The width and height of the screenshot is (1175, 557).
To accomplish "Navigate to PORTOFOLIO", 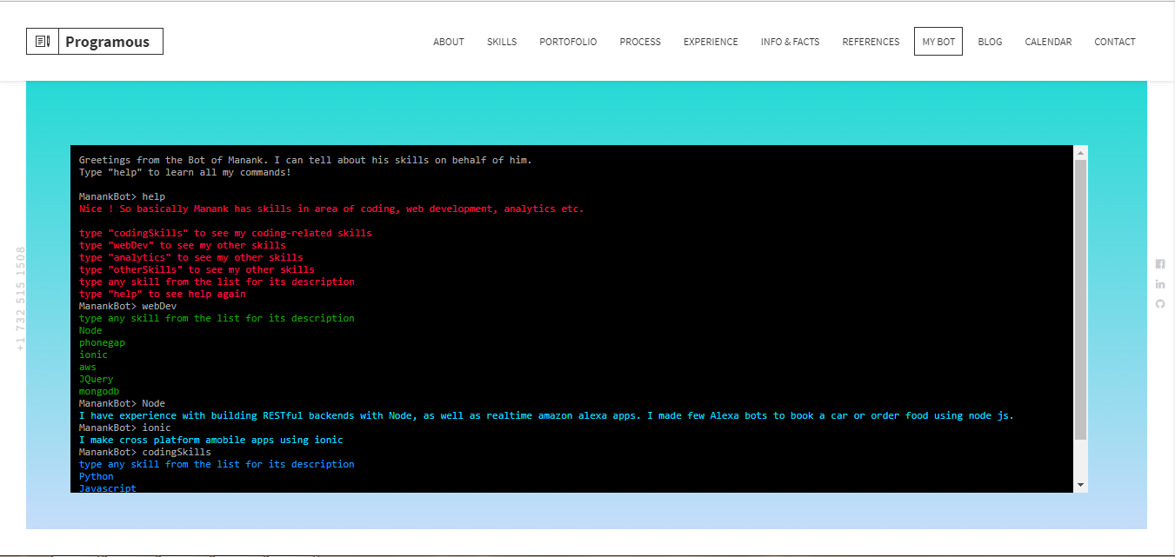I will pos(568,42).
